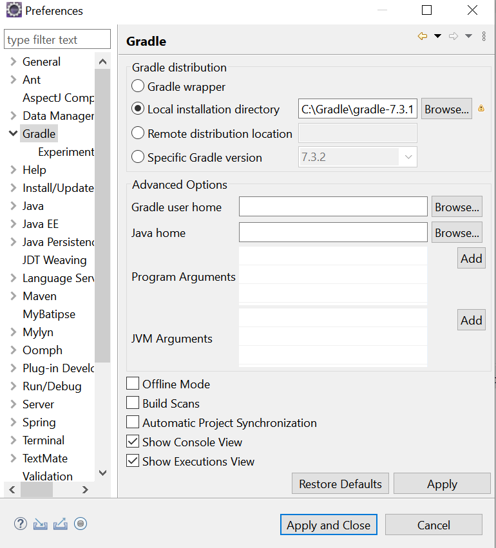Open the Gradle version 7.3.2 combo box
Screen dimensions: 496x548
point(358,157)
